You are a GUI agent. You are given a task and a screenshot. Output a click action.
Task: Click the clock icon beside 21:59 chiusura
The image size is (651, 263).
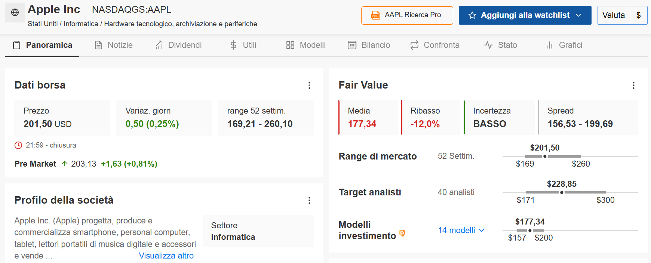coord(18,145)
